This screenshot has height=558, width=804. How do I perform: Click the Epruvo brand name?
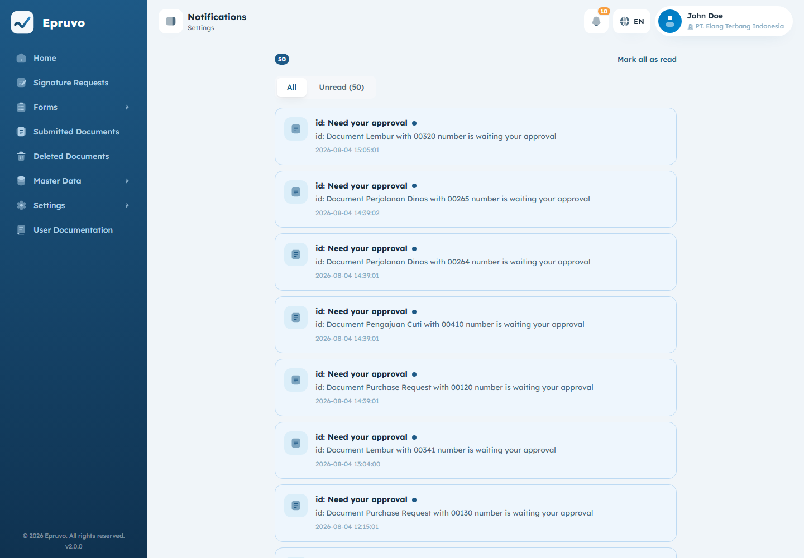(x=64, y=23)
